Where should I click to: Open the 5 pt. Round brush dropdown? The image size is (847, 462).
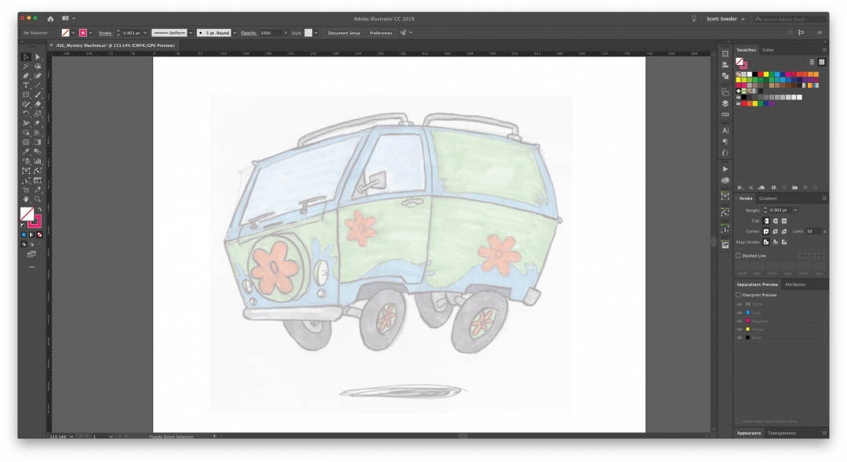click(234, 33)
